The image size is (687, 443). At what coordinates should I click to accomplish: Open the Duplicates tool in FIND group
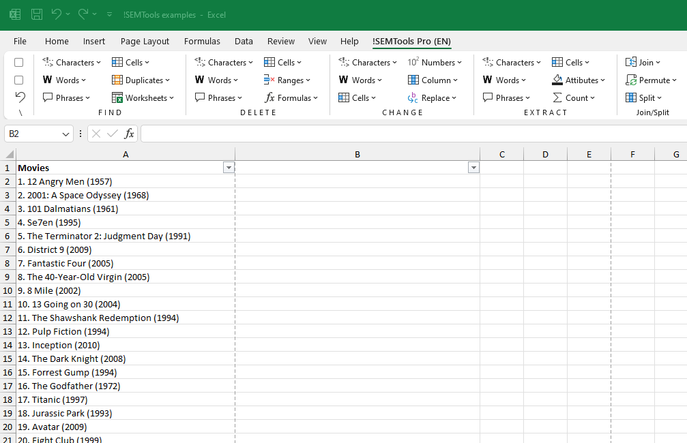tap(142, 80)
